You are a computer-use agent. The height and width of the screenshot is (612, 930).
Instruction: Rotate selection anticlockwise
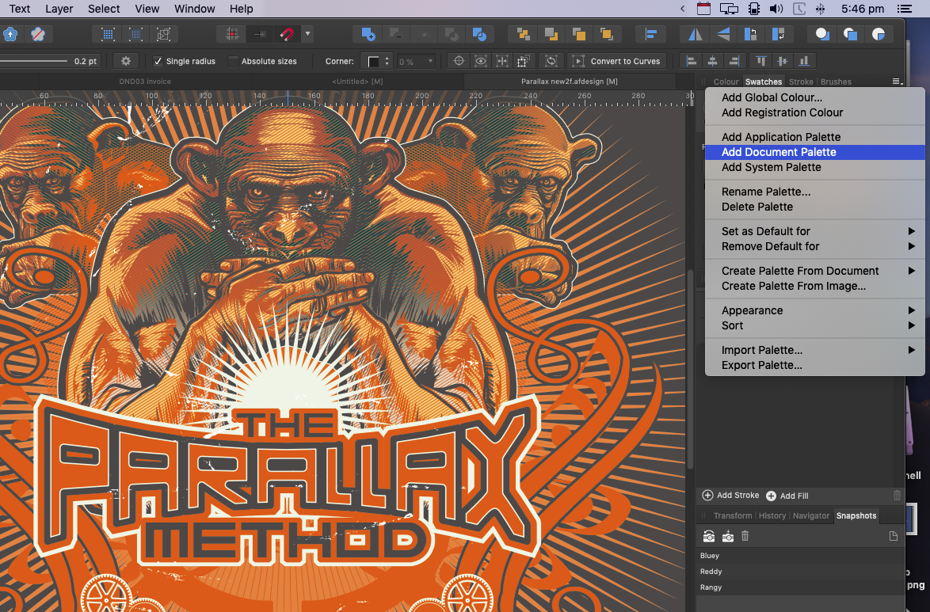(750, 34)
